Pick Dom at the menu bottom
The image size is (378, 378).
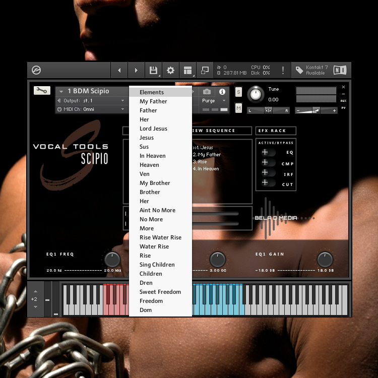pyautogui.click(x=160, y=310)
